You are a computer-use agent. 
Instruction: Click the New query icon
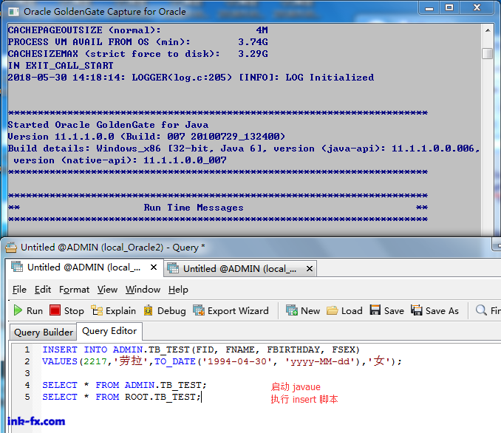292,310
